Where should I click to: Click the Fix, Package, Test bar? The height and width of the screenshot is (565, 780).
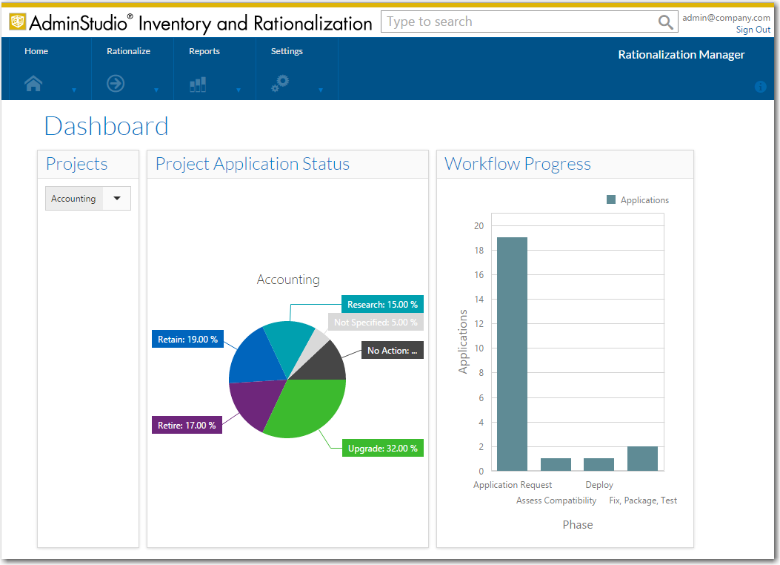(642, 458)
